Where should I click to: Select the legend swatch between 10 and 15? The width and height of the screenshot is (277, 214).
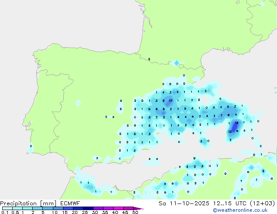(x=58, y=208)
